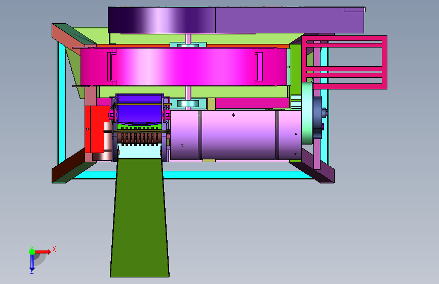Viewport: 439px width, 284px height.
Task: Select the bright red box on the left
Action: pyautogui.click(x=97, y=129)
